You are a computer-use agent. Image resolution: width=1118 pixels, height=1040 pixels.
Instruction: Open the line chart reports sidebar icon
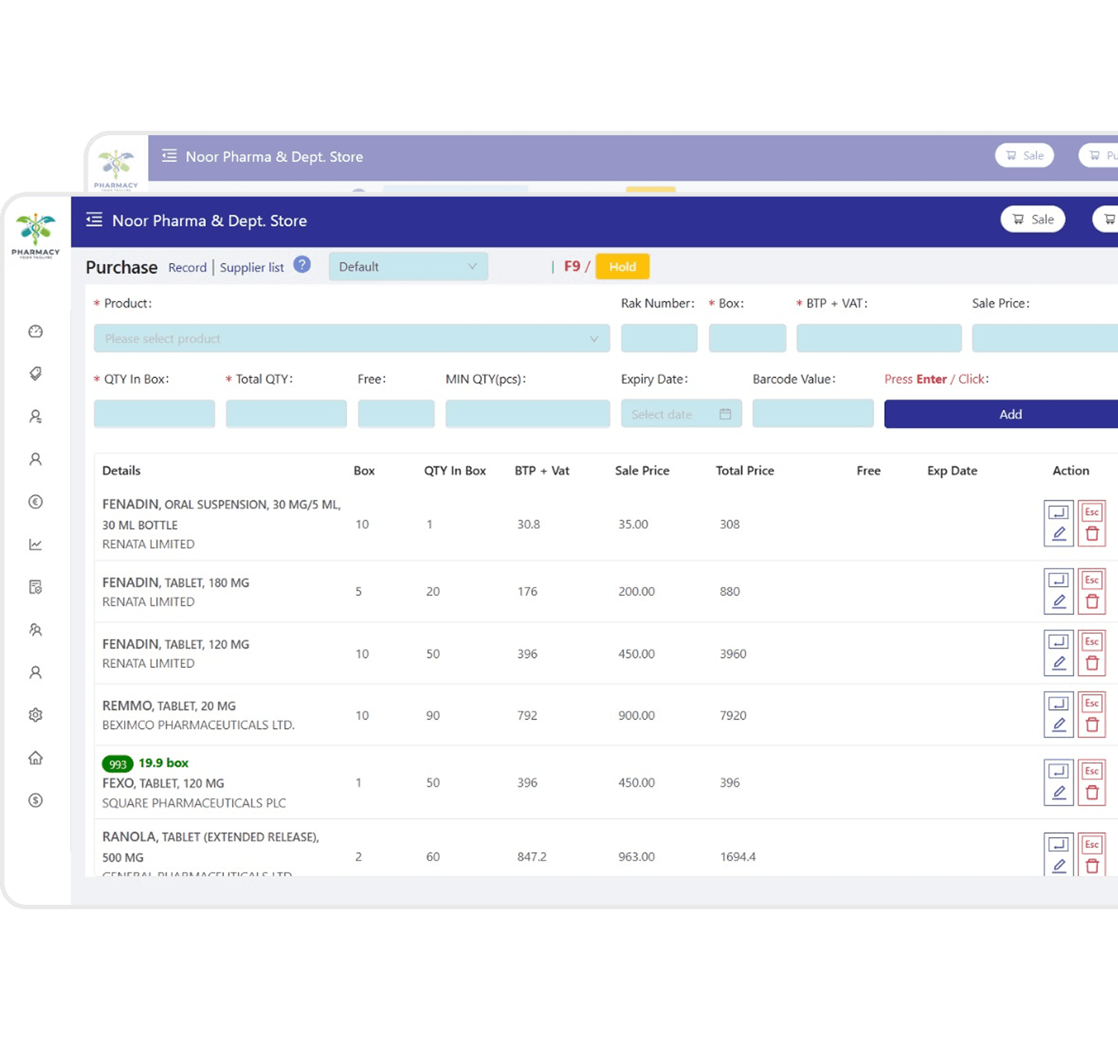[x=35, y=545]
